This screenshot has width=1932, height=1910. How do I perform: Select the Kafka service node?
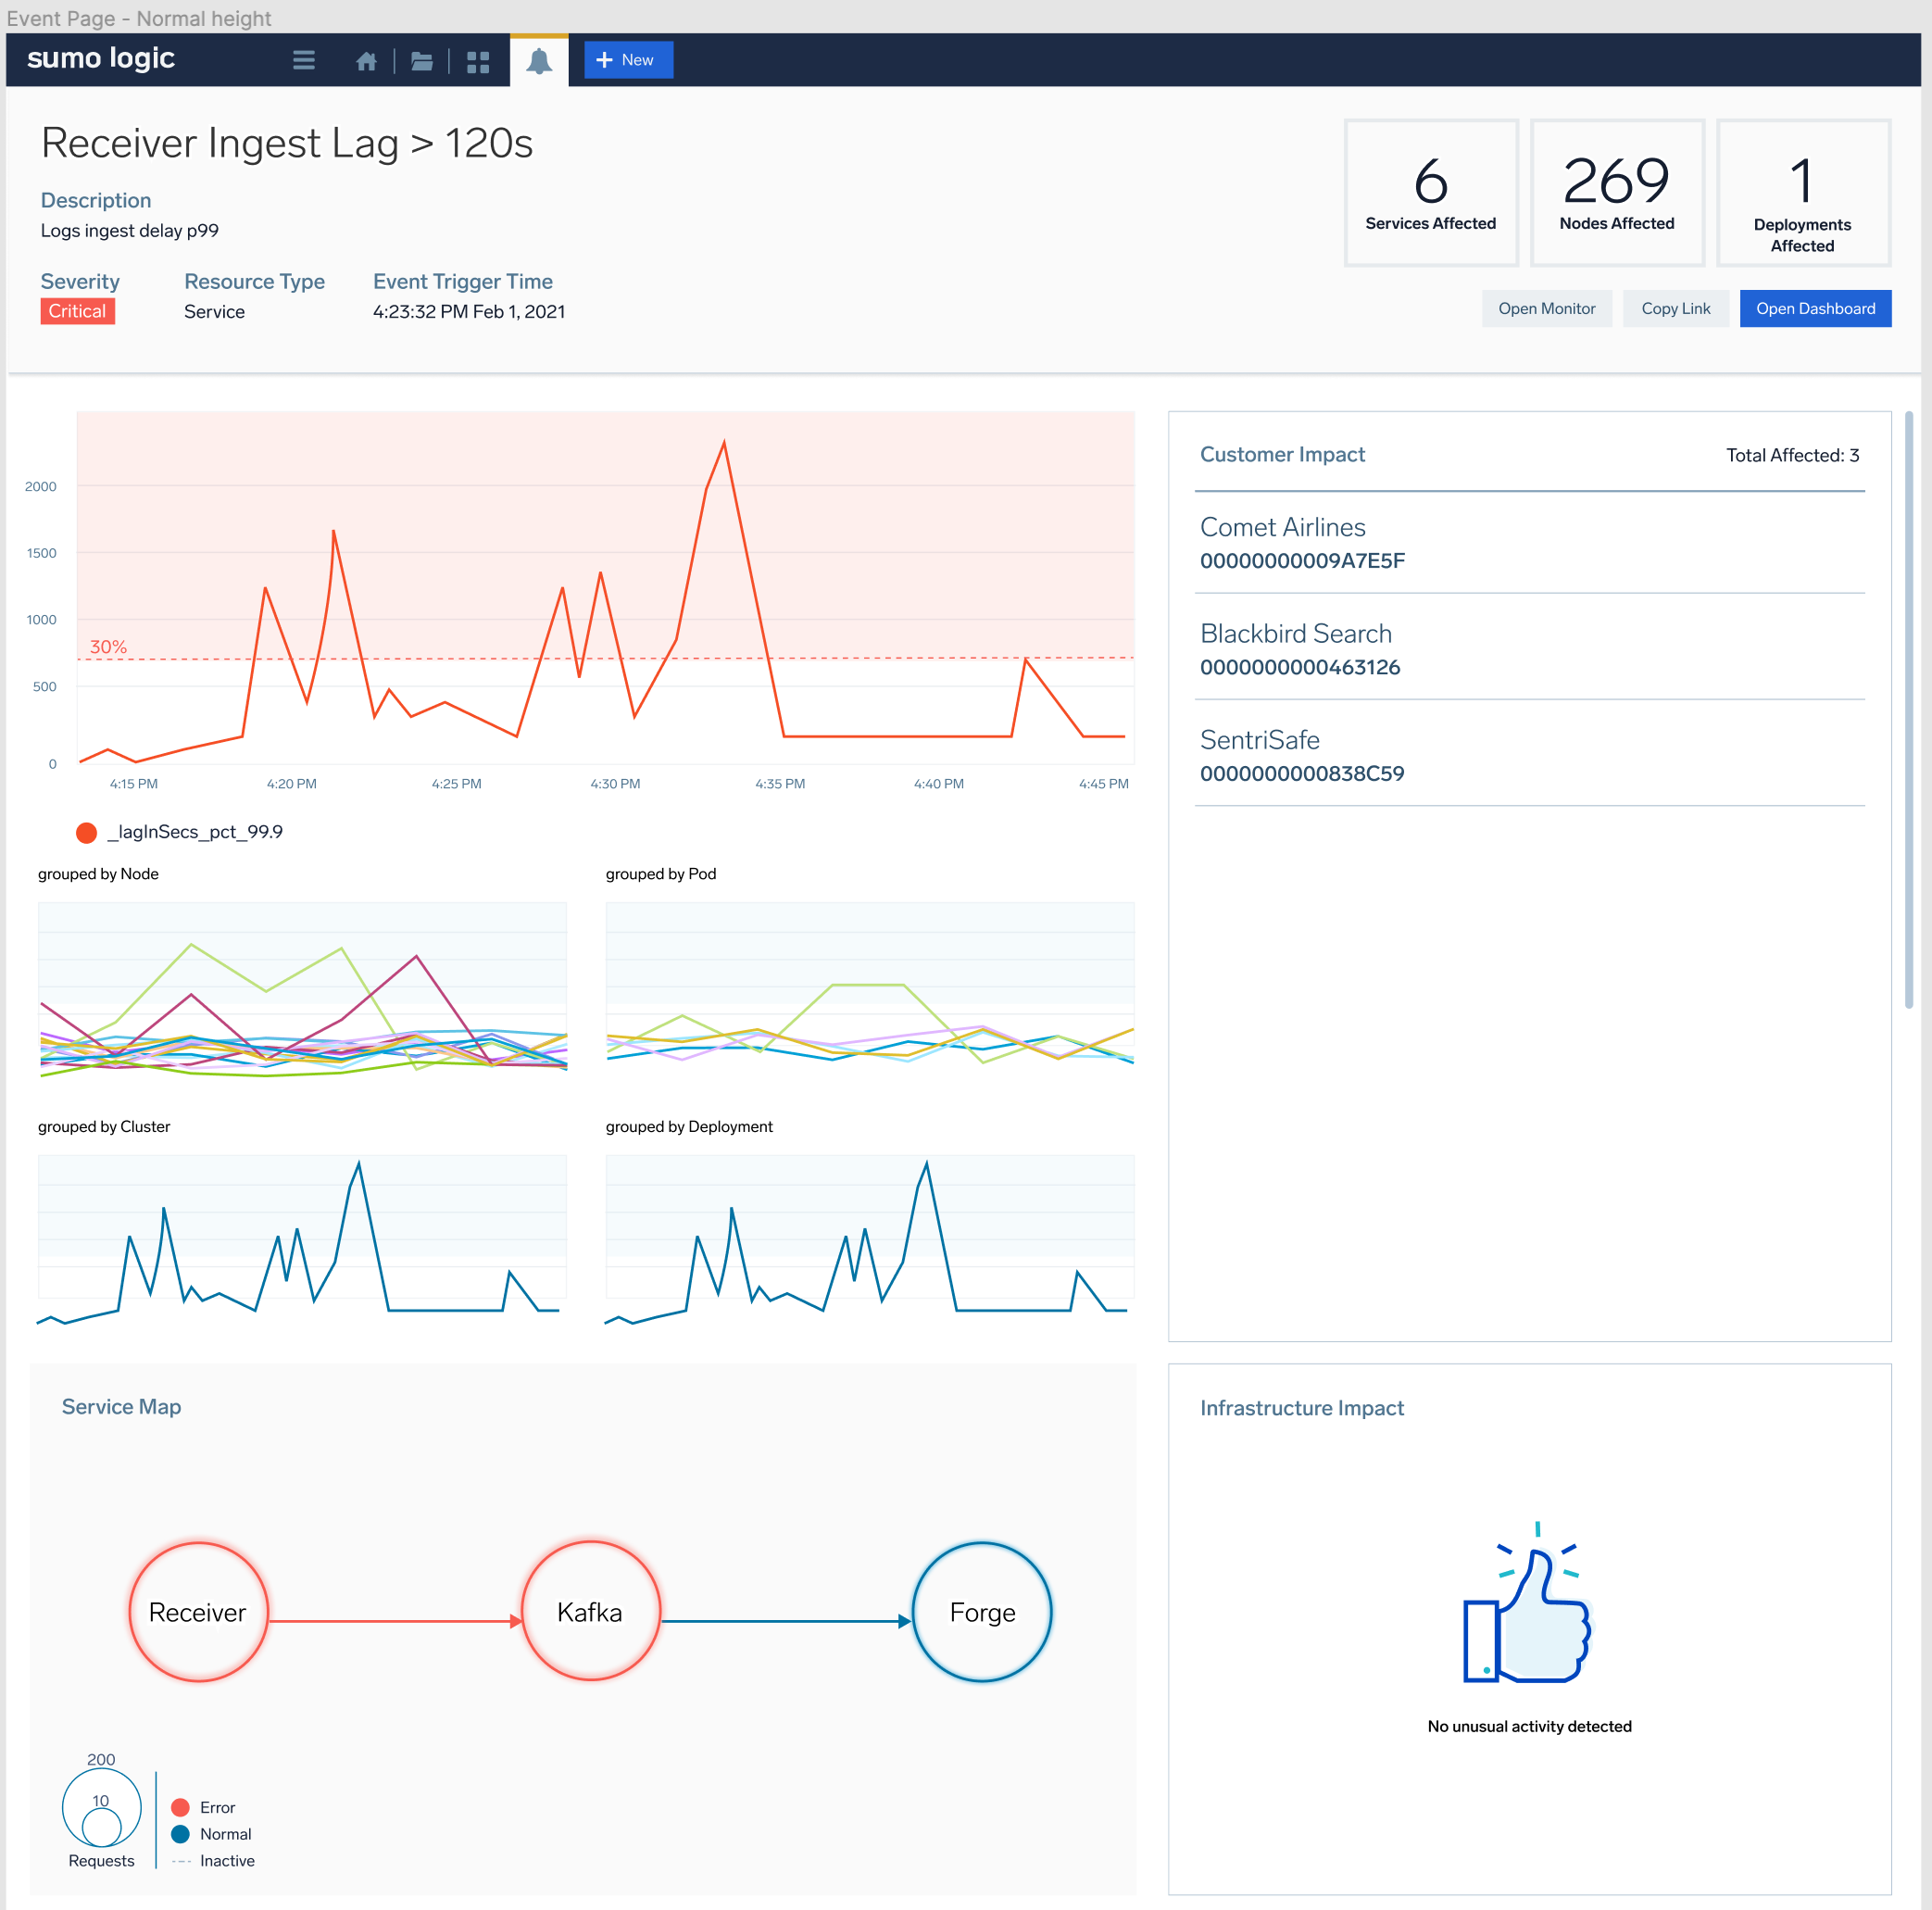coord(590,1611)
